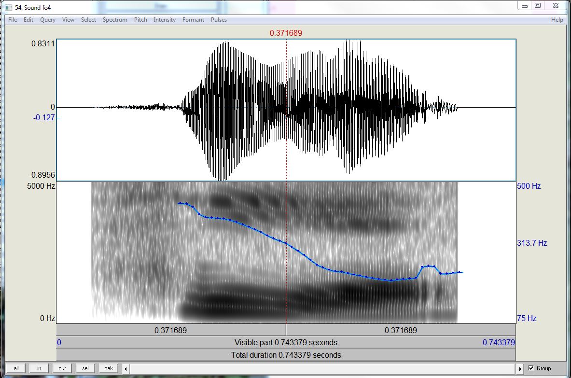Viewport: 571px width, 378px height.
Task: Click the 'bak' zoom button
Action: click(109, 368)
